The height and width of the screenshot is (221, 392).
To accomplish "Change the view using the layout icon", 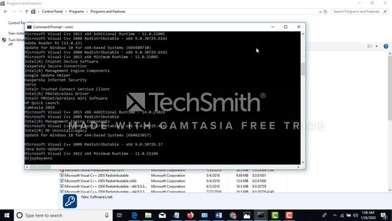I will point(370,47).
